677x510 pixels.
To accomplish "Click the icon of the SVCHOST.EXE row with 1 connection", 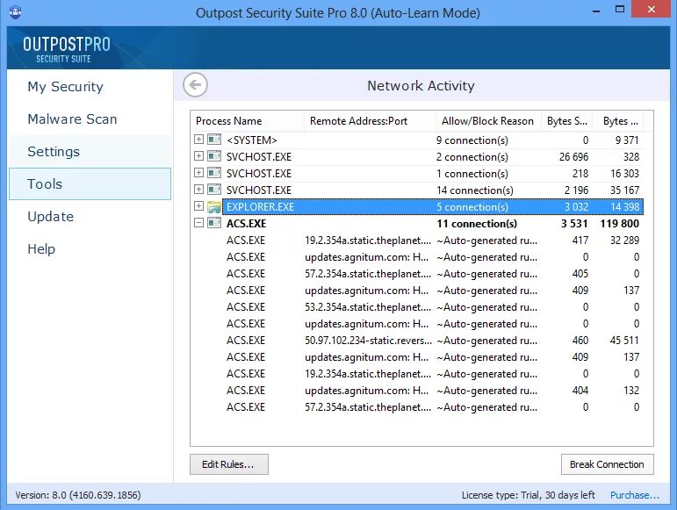I will click(x=214, y=173).
